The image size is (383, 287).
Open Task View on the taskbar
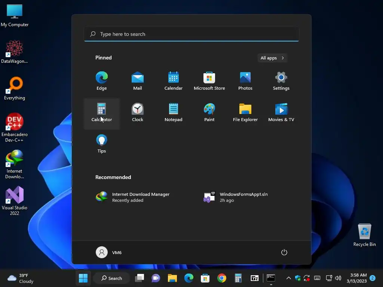click(140, 278)
